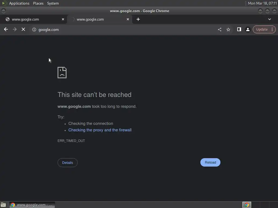278x208 pixels.
Task: Open the Applications menu
Action: pyautogui.click(x=19, y=3)
